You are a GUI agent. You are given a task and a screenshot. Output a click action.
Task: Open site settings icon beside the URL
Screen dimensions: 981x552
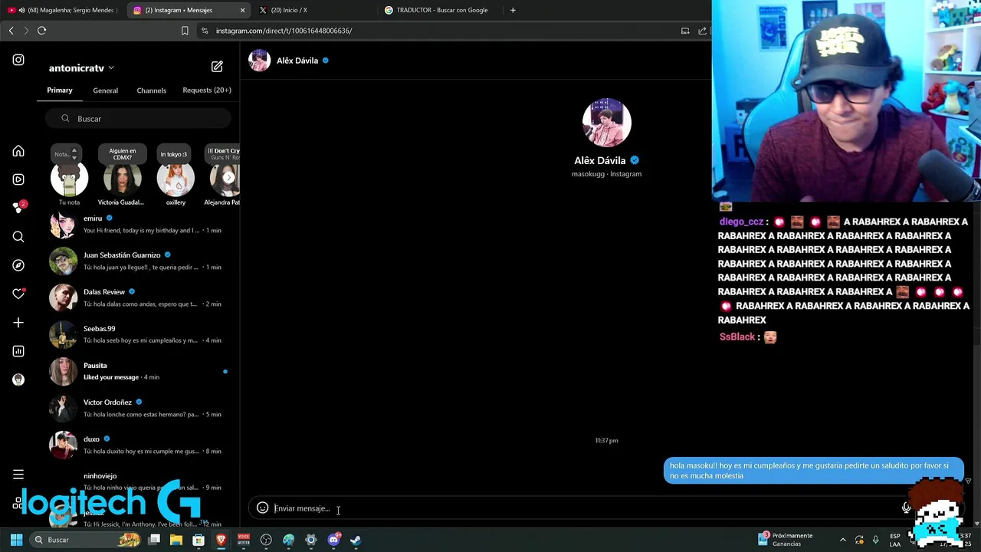204,31
